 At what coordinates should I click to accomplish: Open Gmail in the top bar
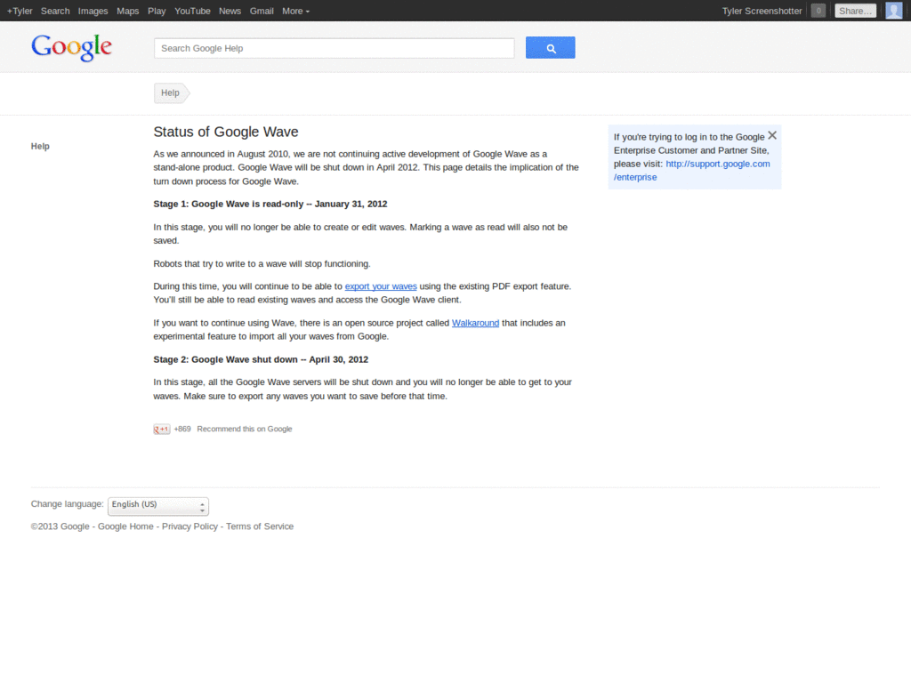[262, 11]
